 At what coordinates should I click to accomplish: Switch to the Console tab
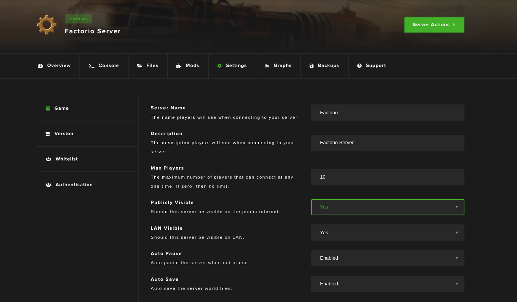[x=104, y=66]
